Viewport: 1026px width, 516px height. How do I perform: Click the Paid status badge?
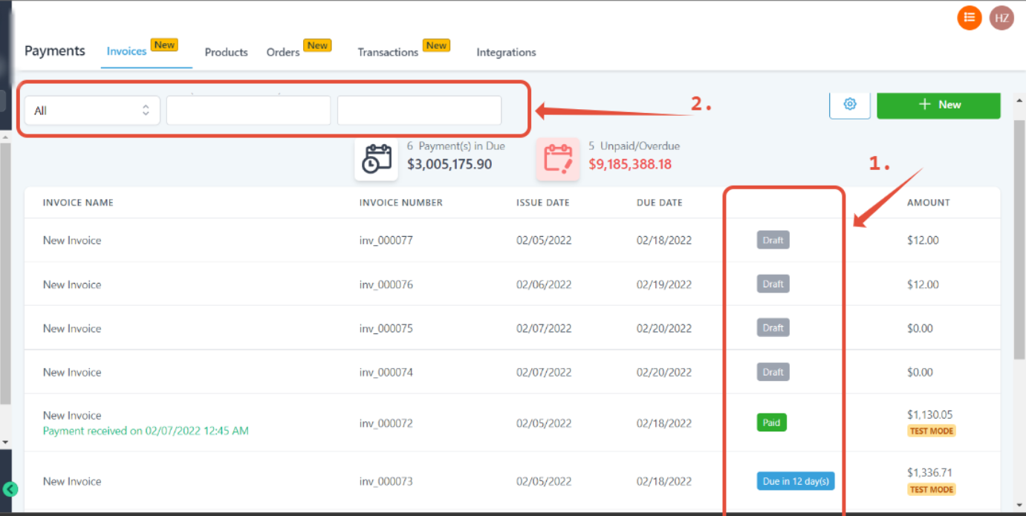point(771,422)
